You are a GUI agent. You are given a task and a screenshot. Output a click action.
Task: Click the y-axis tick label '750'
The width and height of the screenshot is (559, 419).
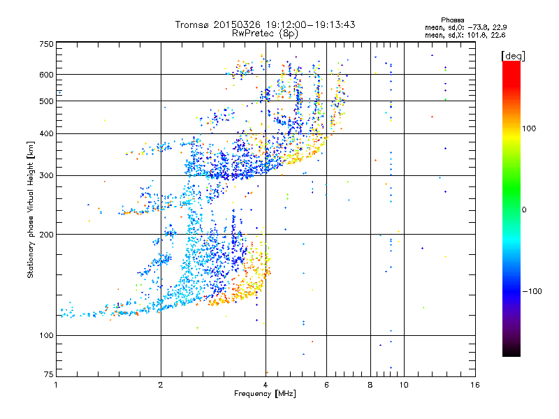(x=47, y=44)
